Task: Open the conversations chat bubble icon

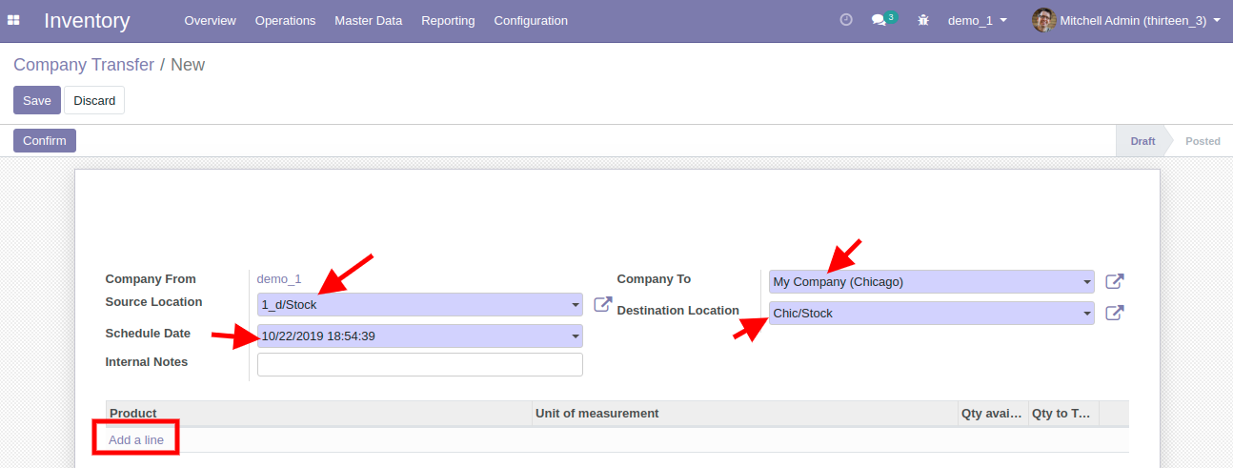Action: 879,20
